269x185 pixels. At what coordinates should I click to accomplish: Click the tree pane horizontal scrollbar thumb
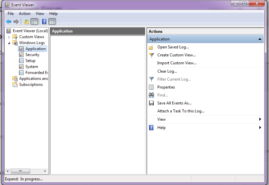pyautogui.click(x=20, y=171)
